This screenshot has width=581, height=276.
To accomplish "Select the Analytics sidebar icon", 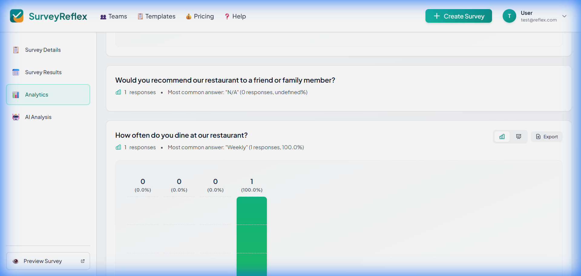I will [x=16, y=94].
